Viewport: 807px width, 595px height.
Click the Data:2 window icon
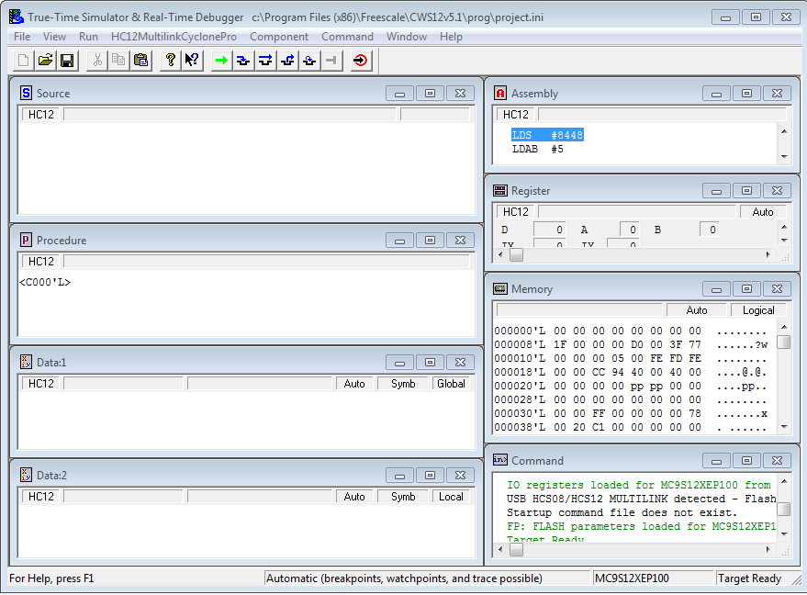26,475
